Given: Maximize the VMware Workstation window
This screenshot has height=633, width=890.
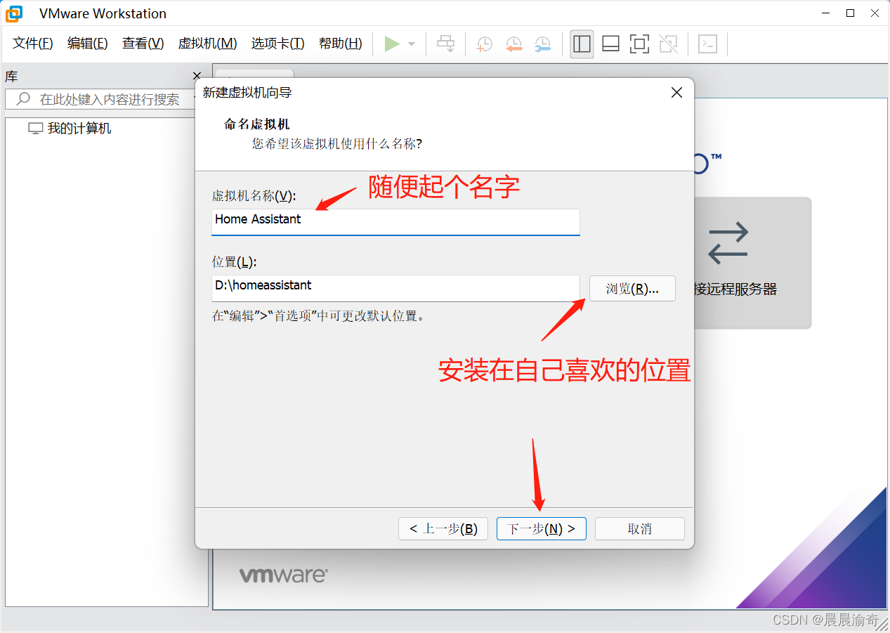Looking at the screenshot, I should [x=850, y=13].
